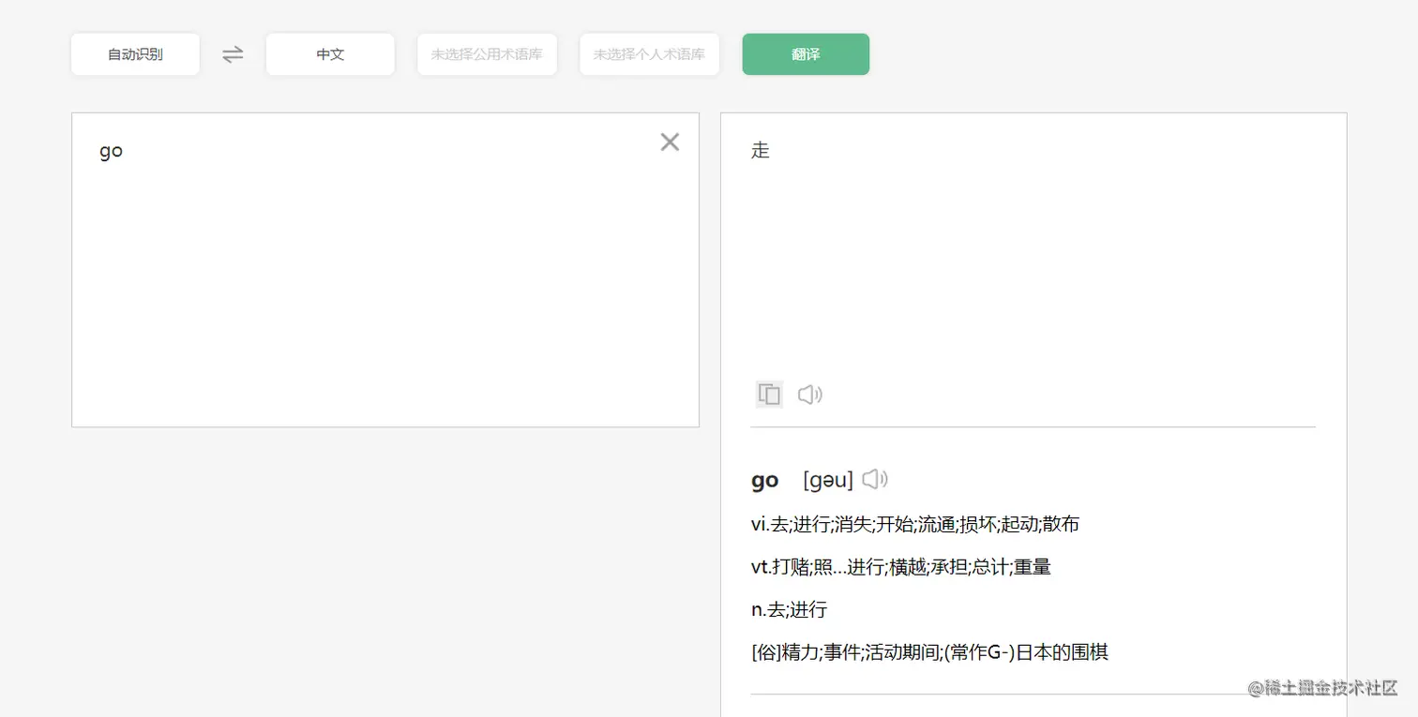Select the [俗]精力 definition line
This screenshot has width=1418, height=717.
pyautogui.click(x=930, y=652)
